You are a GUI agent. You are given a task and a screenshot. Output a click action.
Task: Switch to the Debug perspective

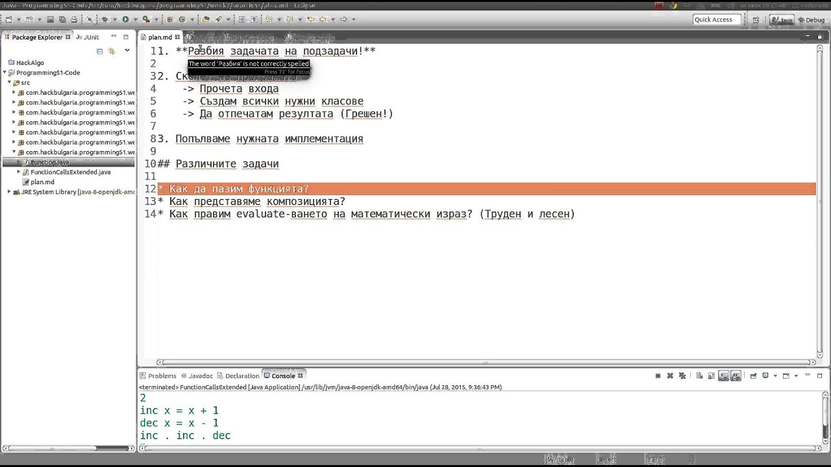(810, 20)
